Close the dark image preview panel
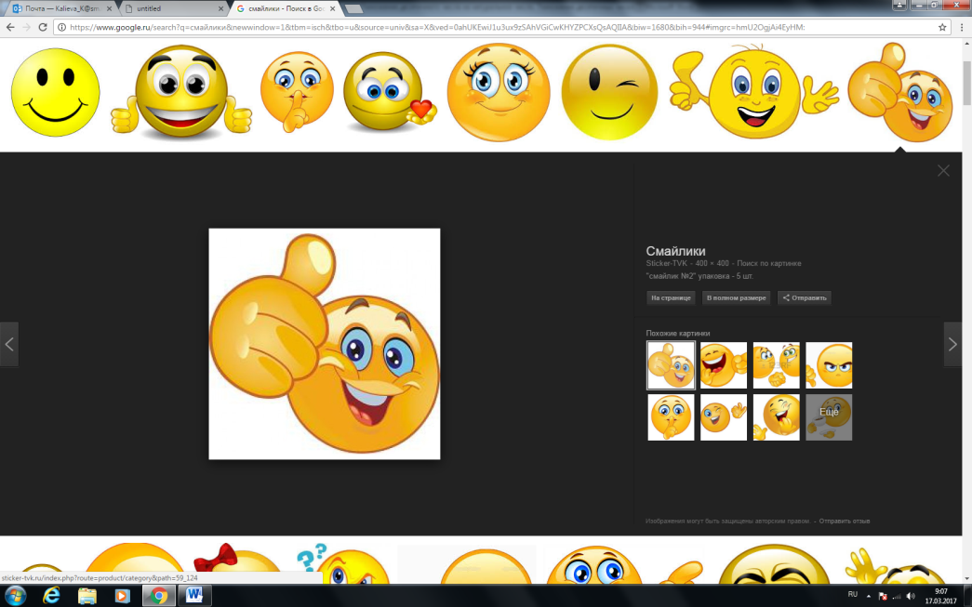This screenshot has width=972, height=607. (943, 170)
